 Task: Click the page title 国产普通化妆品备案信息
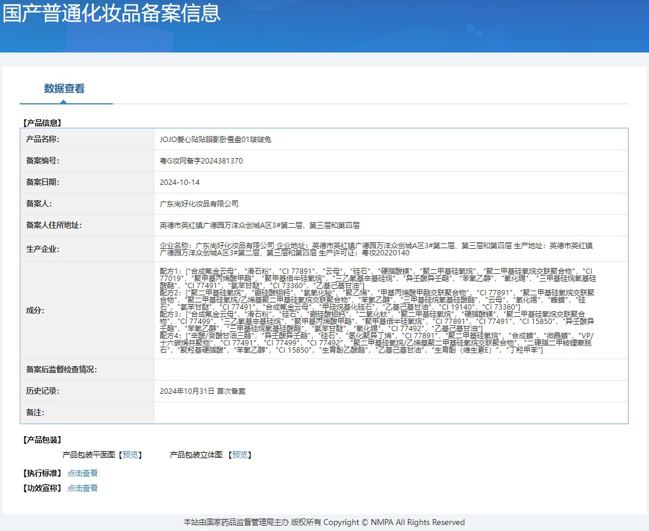(x=112, y=13)
